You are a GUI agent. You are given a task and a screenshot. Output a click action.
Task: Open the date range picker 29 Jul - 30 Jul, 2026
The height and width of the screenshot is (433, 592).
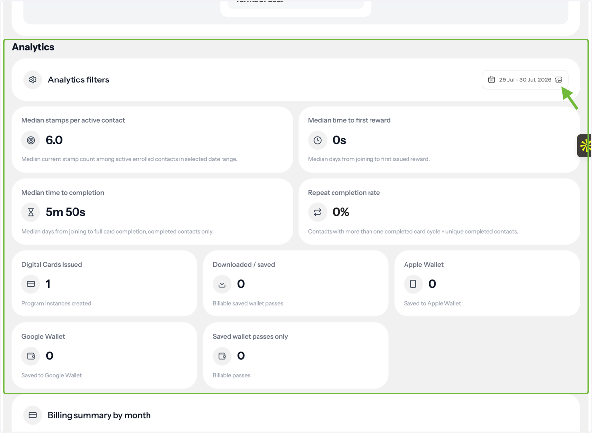(x=525, y=79)
